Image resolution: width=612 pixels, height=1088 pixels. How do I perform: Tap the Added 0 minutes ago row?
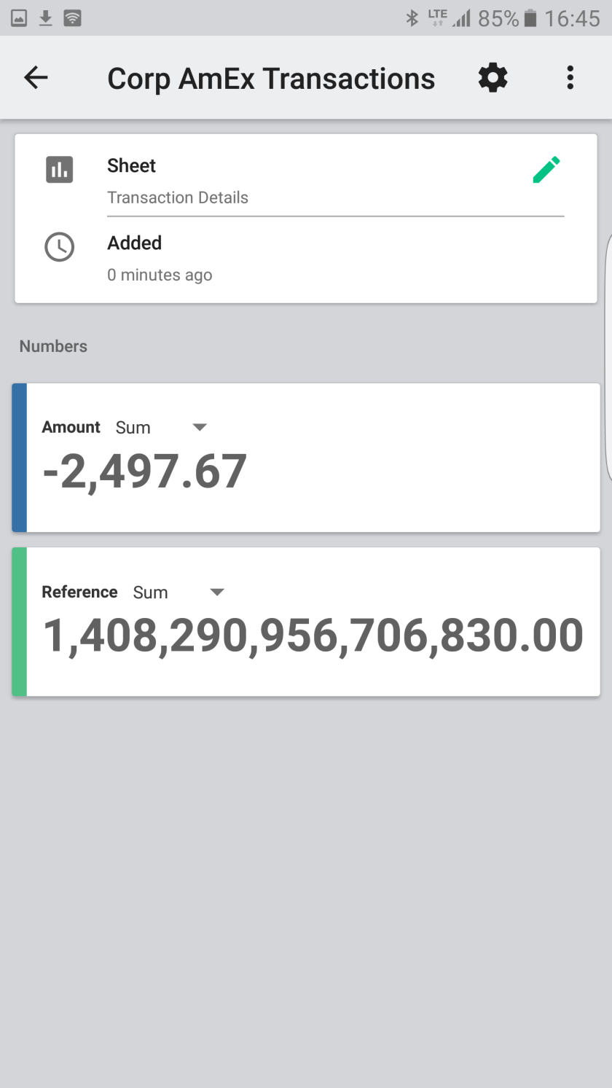pos(160,259)
